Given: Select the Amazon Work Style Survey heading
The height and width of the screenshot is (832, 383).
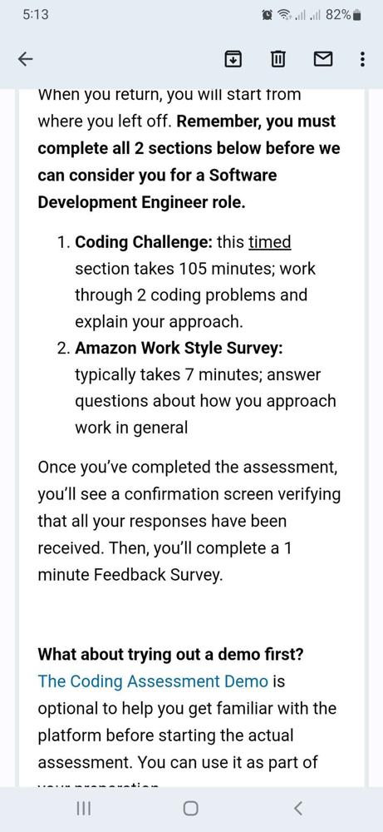Looking at the screenshot, I should click(179, 349).
